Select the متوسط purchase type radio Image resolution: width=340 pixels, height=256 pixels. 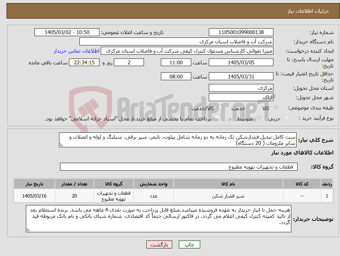259,118
